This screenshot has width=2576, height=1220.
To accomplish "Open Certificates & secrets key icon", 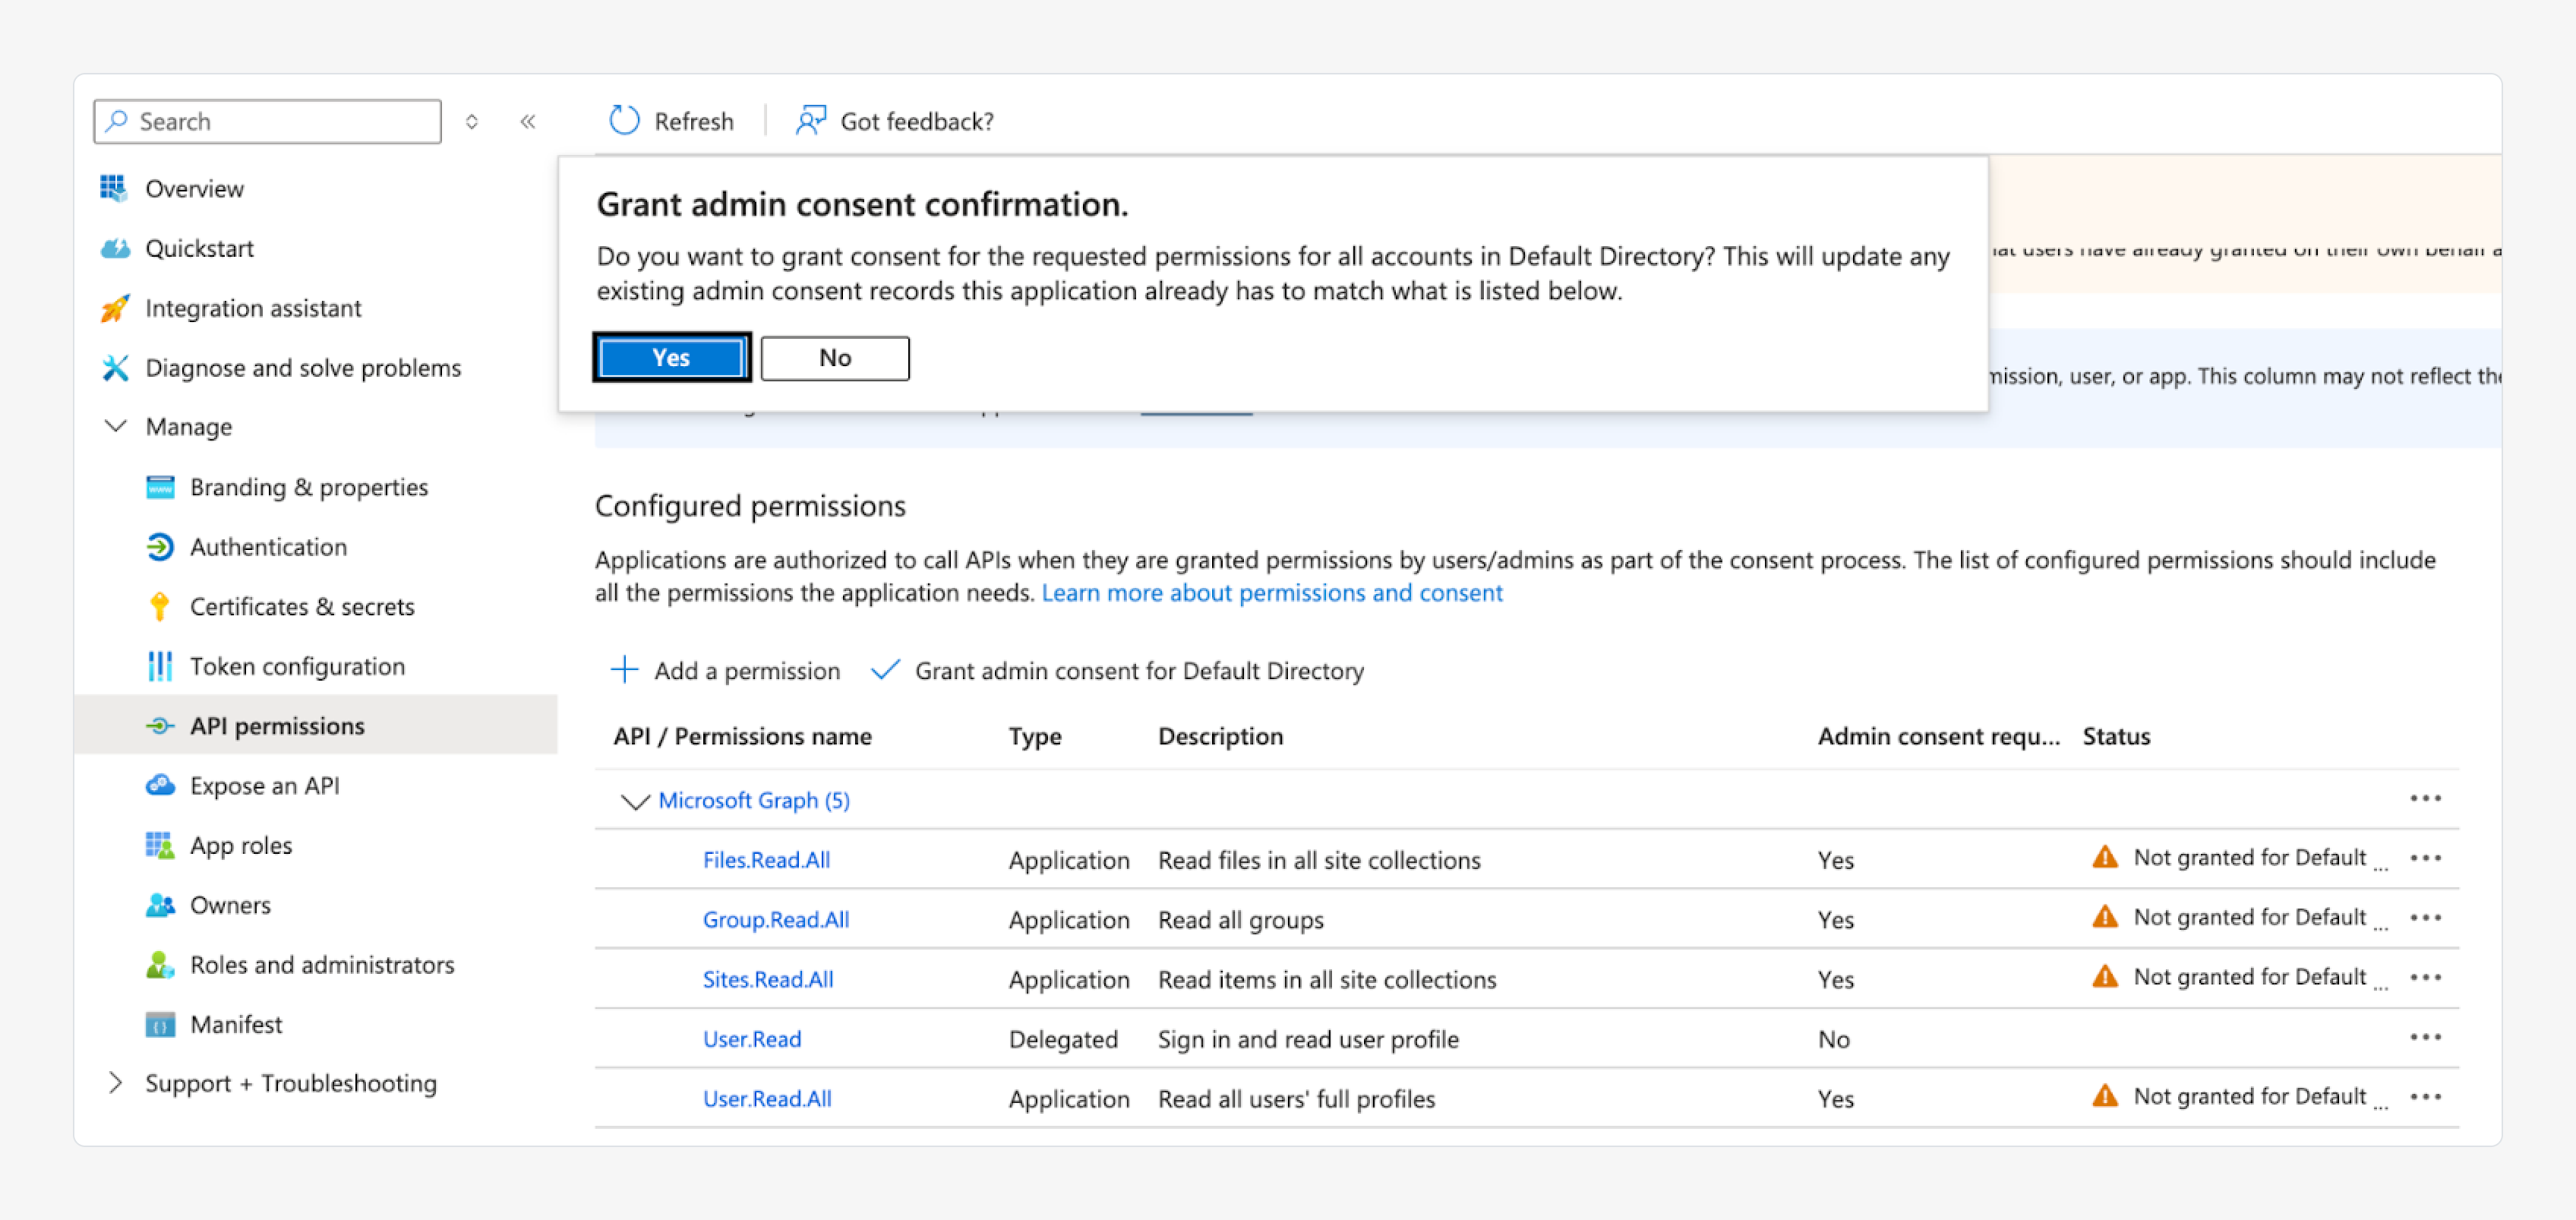I will (159, 606).
